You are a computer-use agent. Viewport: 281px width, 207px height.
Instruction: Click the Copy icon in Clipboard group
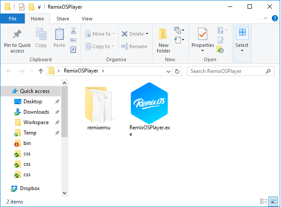pos(41,34)
